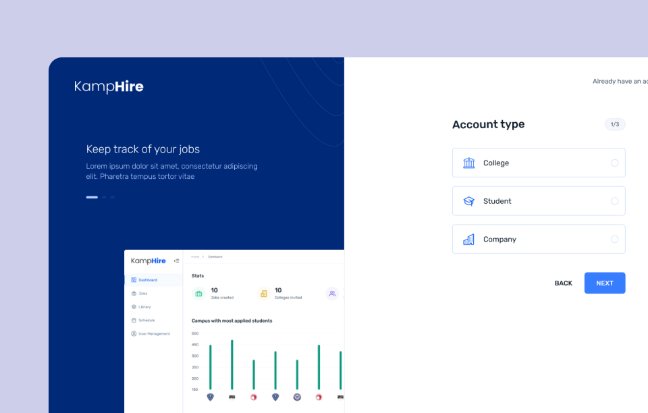
Task: Select the Company radio button
Action: [x=614, y=239]
